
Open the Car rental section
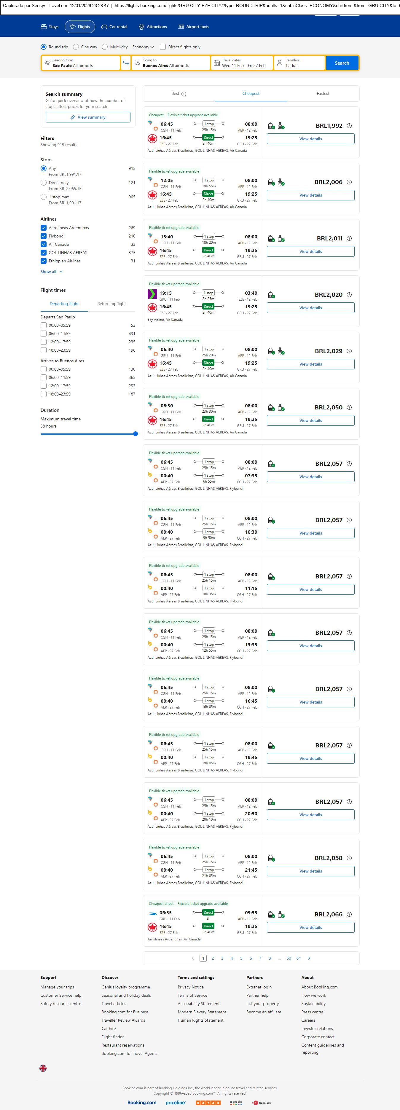(x=114, y=27)
